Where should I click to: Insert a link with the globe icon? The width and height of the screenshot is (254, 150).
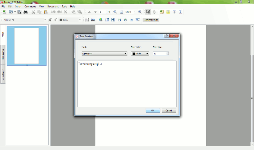coord(101,20)
